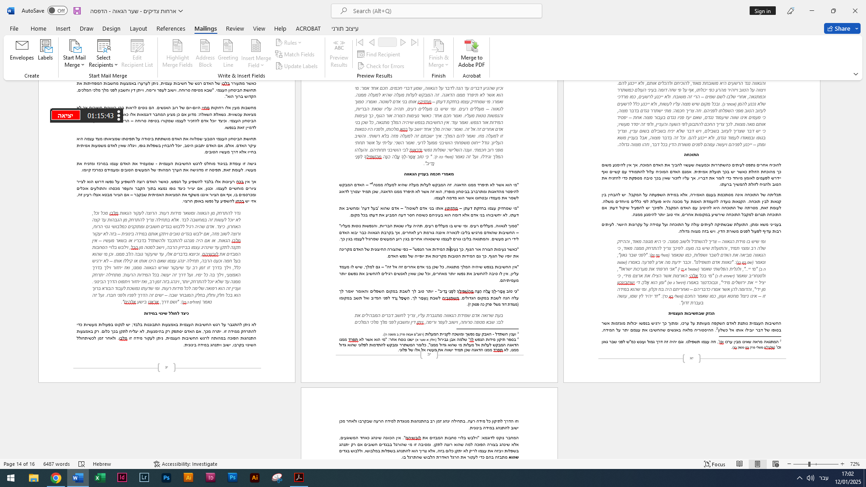
Task: Expand the Start Mail Merge menu
Action: point(74,54)
